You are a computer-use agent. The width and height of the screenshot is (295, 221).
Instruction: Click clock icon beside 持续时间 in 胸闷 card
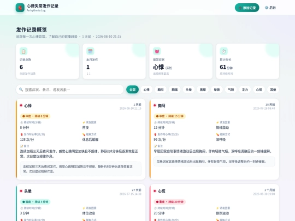155,123
